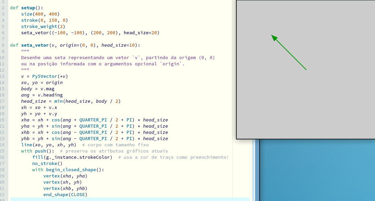Select the 'stroke_weight(2)' line
This screenshot has width=375, height=201.
pos(43,27)
